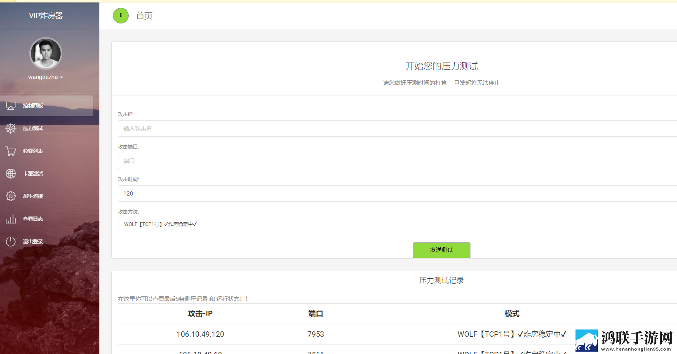Click the 端口 column header
Viewport: 677px width, 354px height.
(316, 314)
